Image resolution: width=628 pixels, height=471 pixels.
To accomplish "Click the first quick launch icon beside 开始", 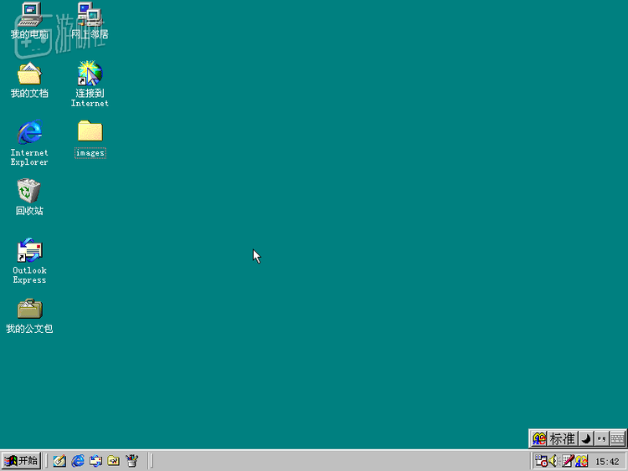I will [x=59, y=461].
